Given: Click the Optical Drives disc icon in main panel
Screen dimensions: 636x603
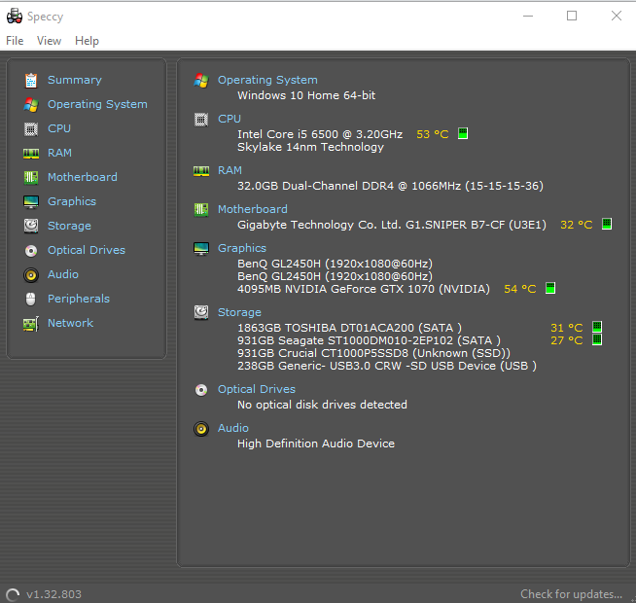Looking at the screenshot, I should (x=201, y=390).
